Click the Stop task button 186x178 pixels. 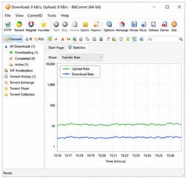(x=65, y=26)
